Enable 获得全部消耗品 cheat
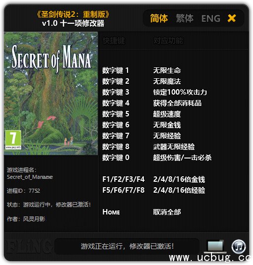This screenshot has width=253, height=265. tap(177, 103)
